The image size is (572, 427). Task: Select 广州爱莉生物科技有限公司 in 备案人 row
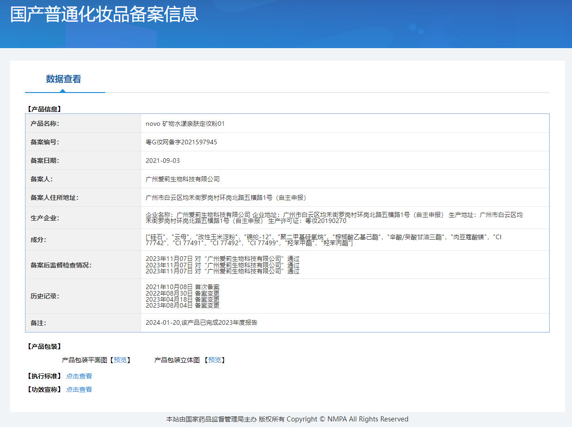(183, 179)
